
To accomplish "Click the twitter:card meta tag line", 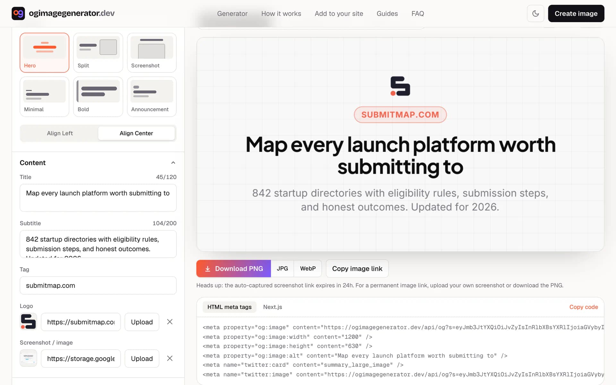I will pyautogui.click(x=303, y=365).
